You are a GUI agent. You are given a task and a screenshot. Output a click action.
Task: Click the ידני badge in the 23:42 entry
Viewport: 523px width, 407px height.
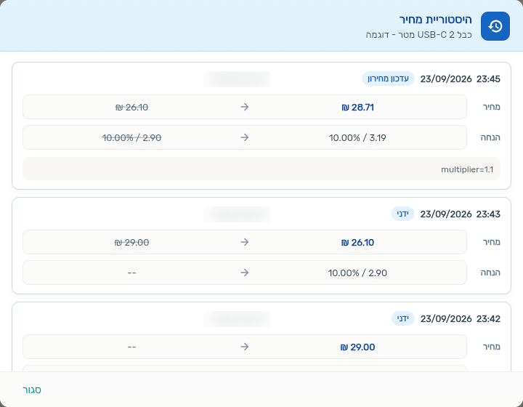click(x=402, y=318)
